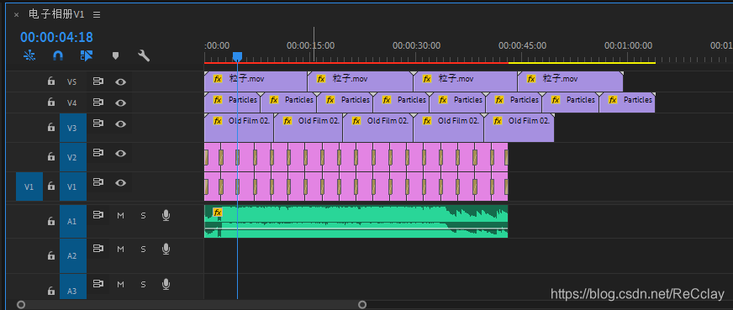Click ruler at 00:00:30:00 mark
Viewport: 733px width, 310px height.
(417, 45)
